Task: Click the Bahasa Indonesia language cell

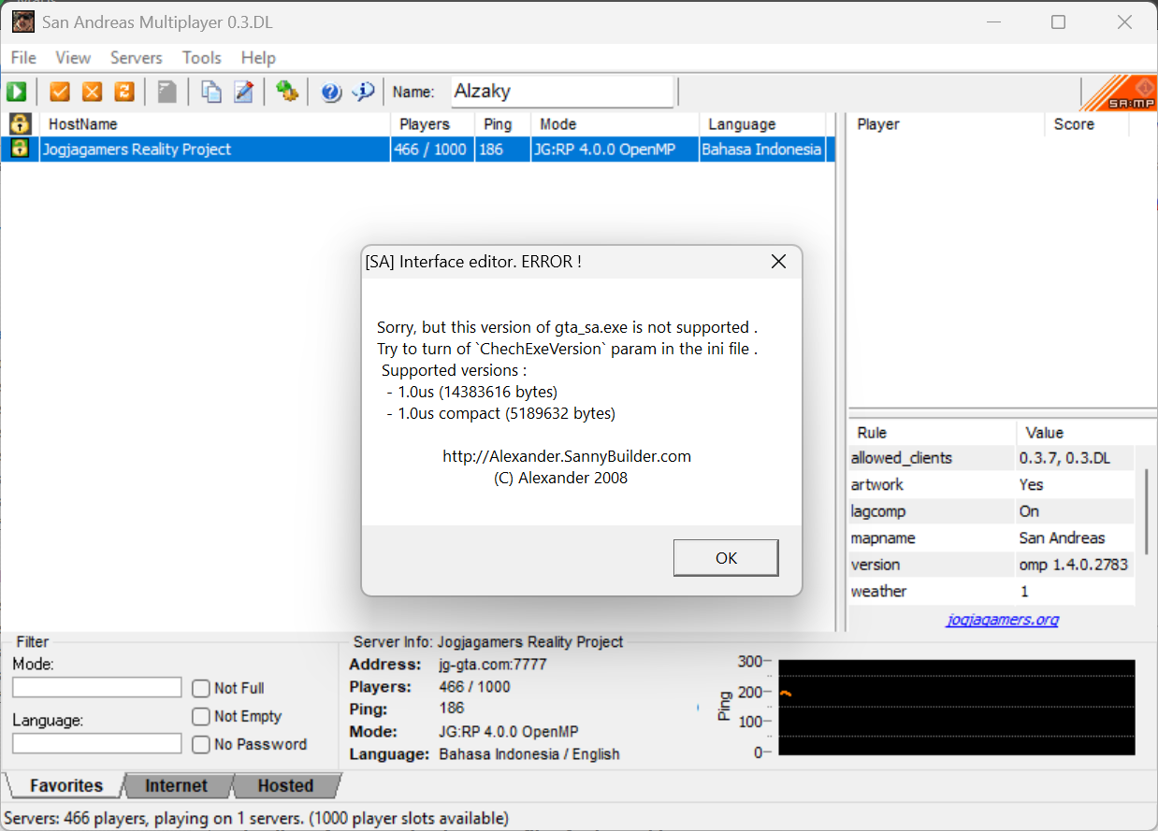Action: click(762, 150)
